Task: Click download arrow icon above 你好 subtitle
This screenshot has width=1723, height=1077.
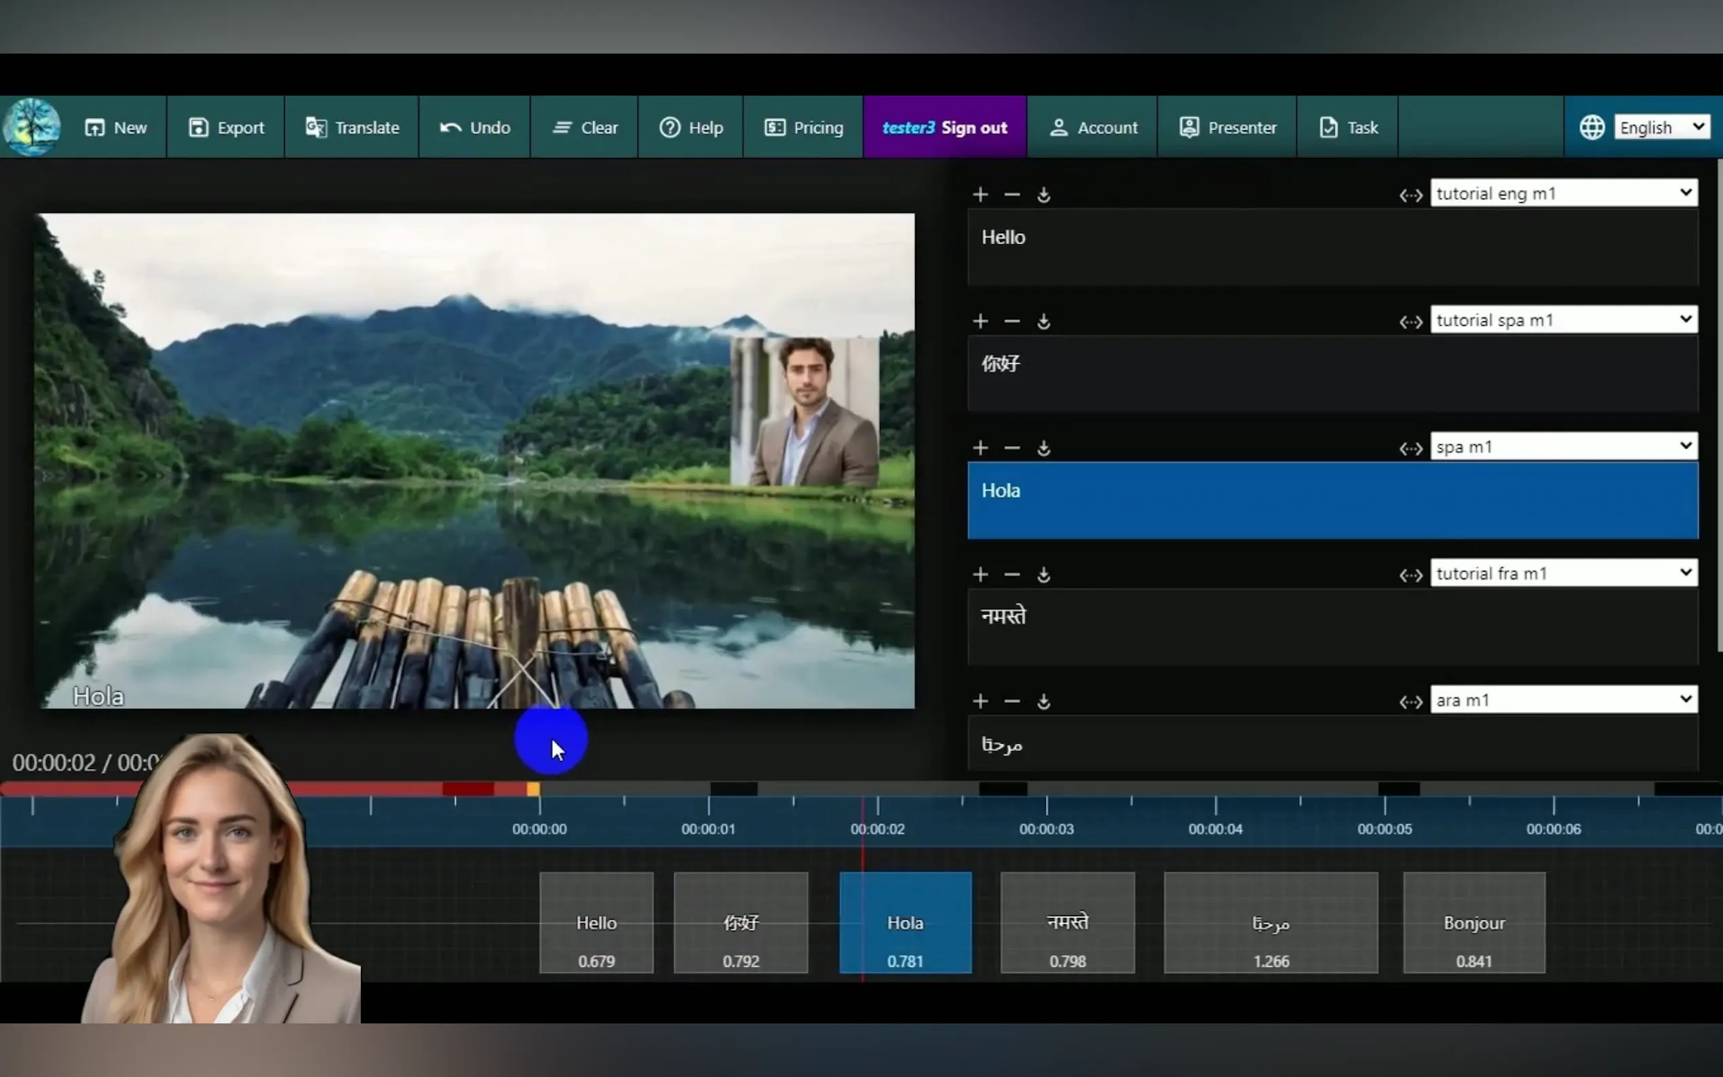Action: [1043, 322]
